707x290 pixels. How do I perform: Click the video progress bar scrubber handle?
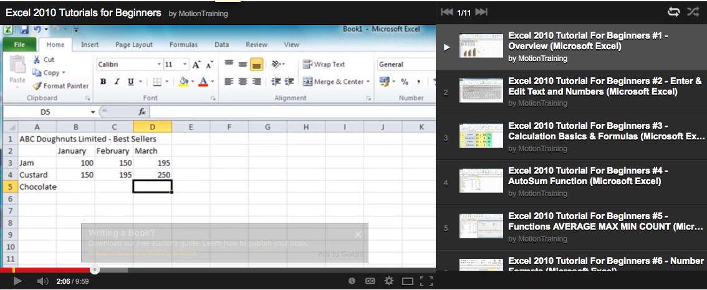click(95, 269)
